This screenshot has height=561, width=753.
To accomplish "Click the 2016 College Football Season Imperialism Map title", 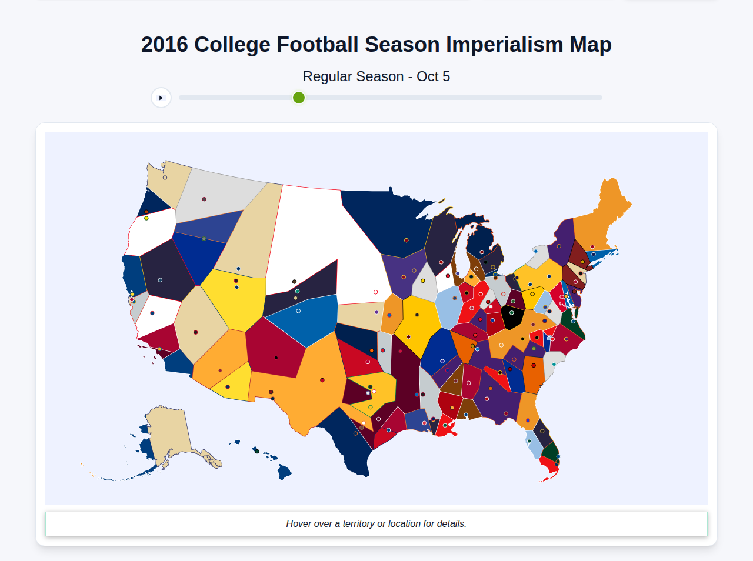I will (x=376, y=44).
